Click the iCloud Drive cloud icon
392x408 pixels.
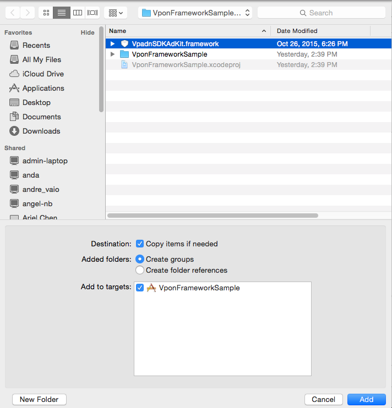[x=14, y=74]
